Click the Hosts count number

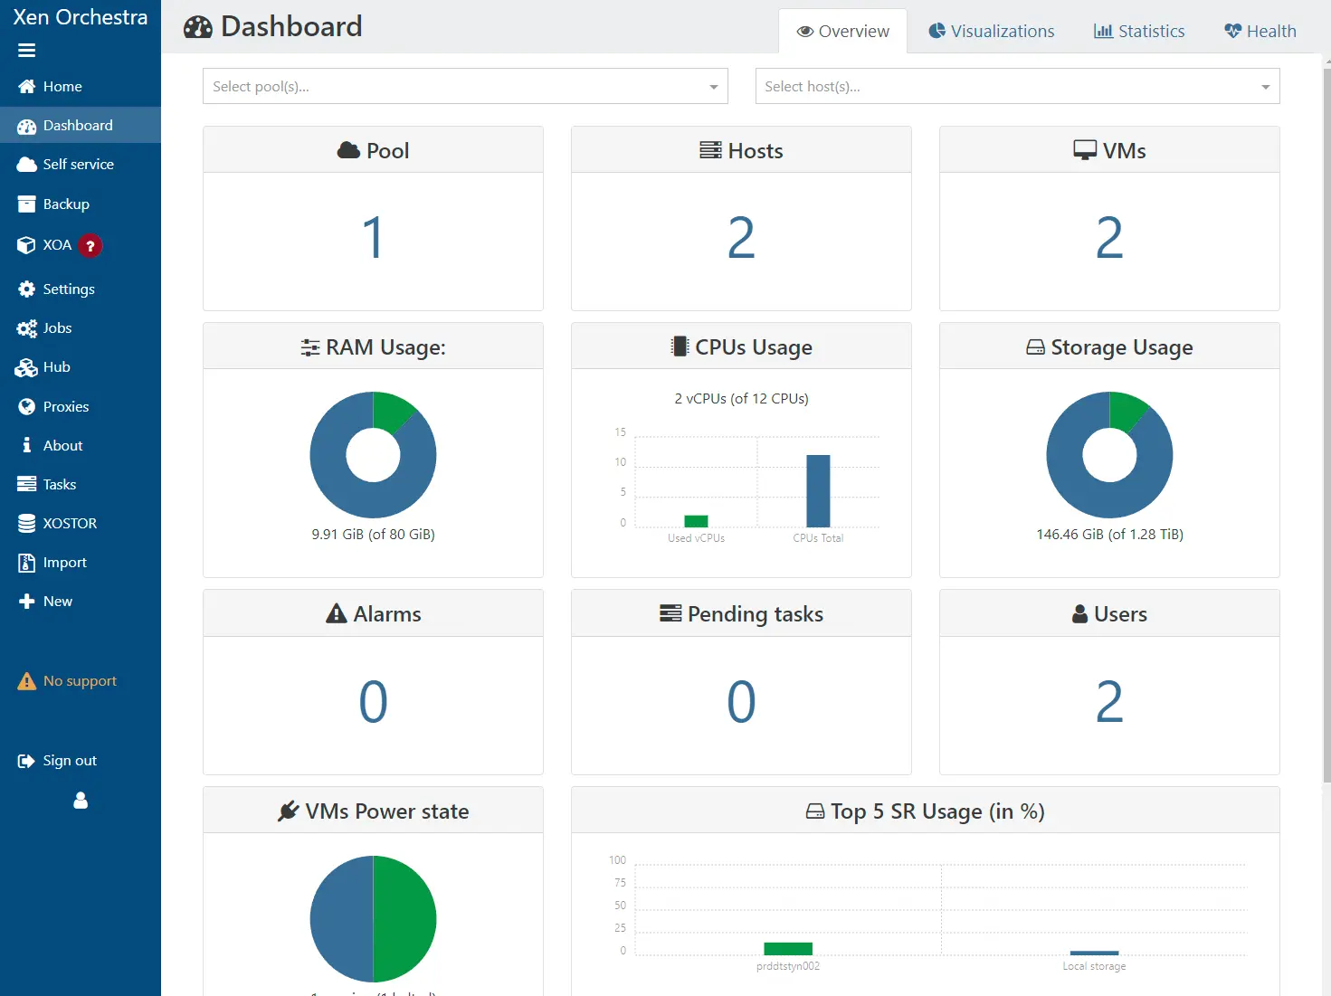(741, 238)
